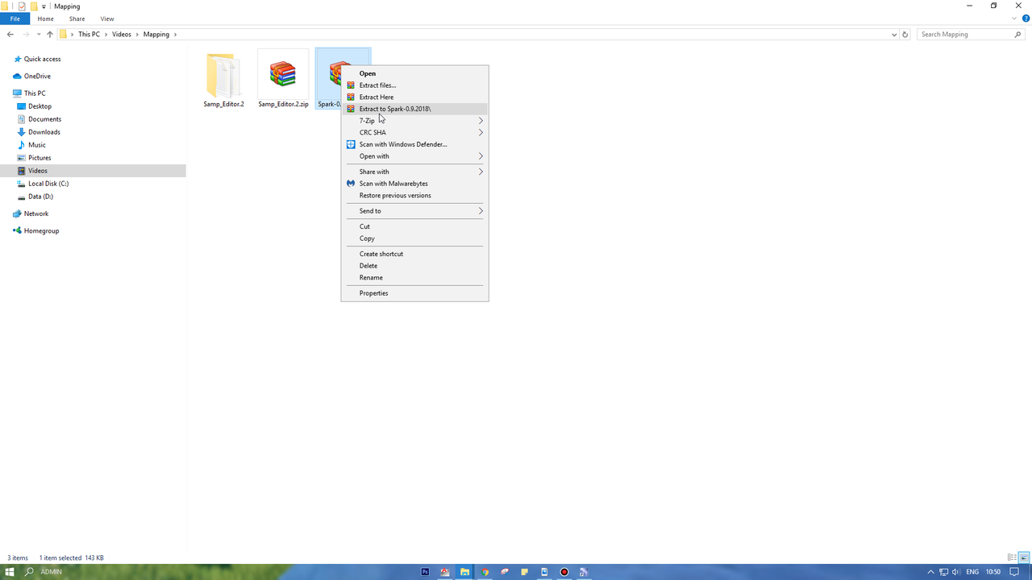Open the address bar history dropdown
Viewport: 1032px width, 580px height.
coord(894,35)
